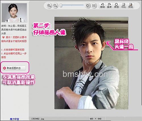Redo step with 重做 icon
Screen dimensions: 142x121
[x=109, y=6]
